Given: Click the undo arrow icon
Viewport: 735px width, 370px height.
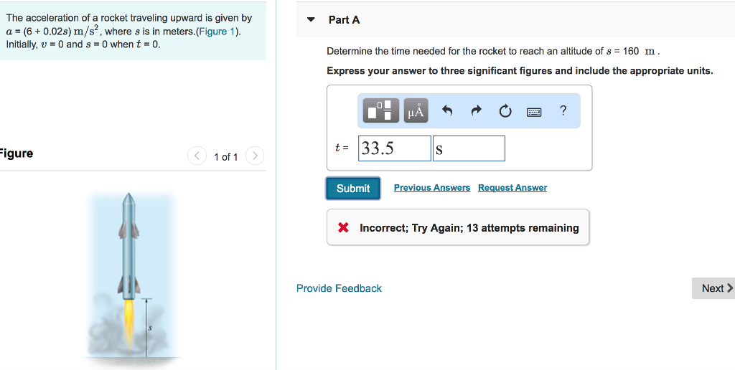Looking at the screenshot, I should pos(447,111).
